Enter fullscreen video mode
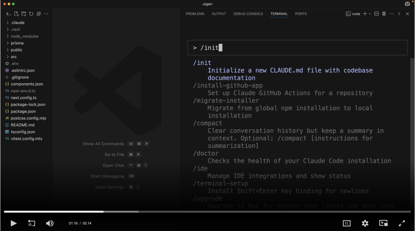Screen dimensions: 415x231 click(402, 224)
